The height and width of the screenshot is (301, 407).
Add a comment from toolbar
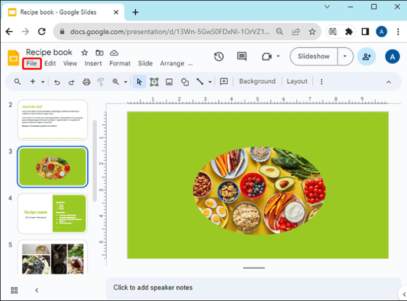[x=224, y=82]
